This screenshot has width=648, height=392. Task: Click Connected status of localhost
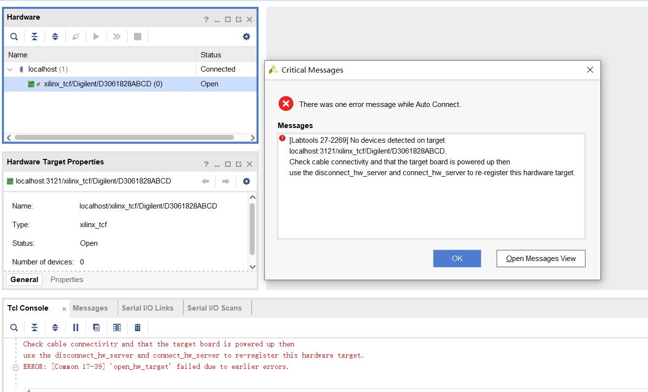[x=218, y=69]
